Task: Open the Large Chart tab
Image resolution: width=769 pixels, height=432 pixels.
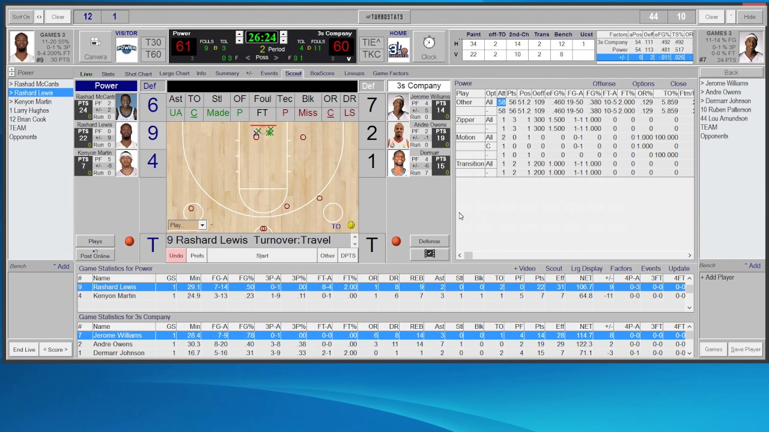Action: pyautogui.click(x=174, y=74)
